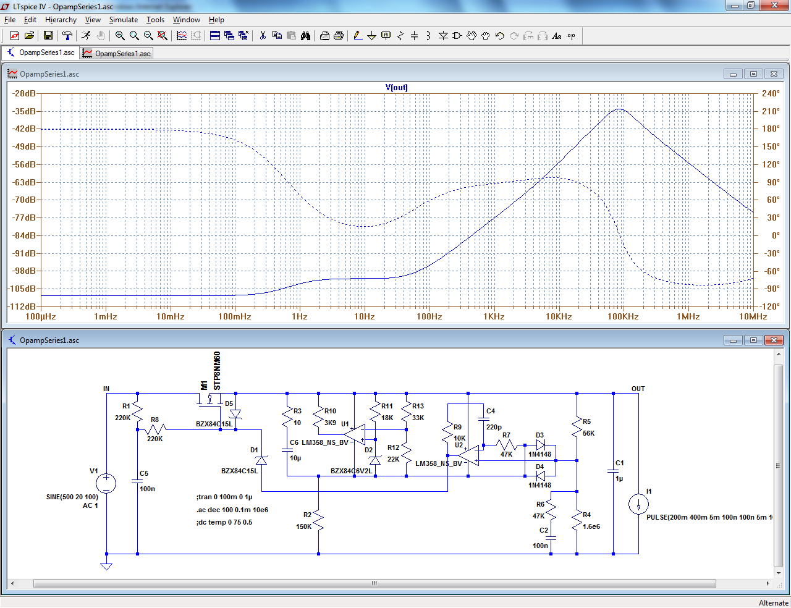Open the Simulate menu
This screenshot has height=608, width=791.
coord(124,20)
